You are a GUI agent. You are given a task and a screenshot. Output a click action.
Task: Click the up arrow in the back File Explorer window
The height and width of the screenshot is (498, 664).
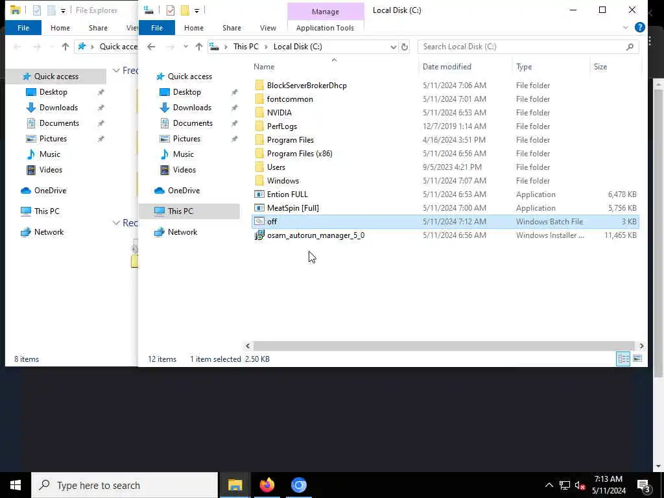click(65, 47)
